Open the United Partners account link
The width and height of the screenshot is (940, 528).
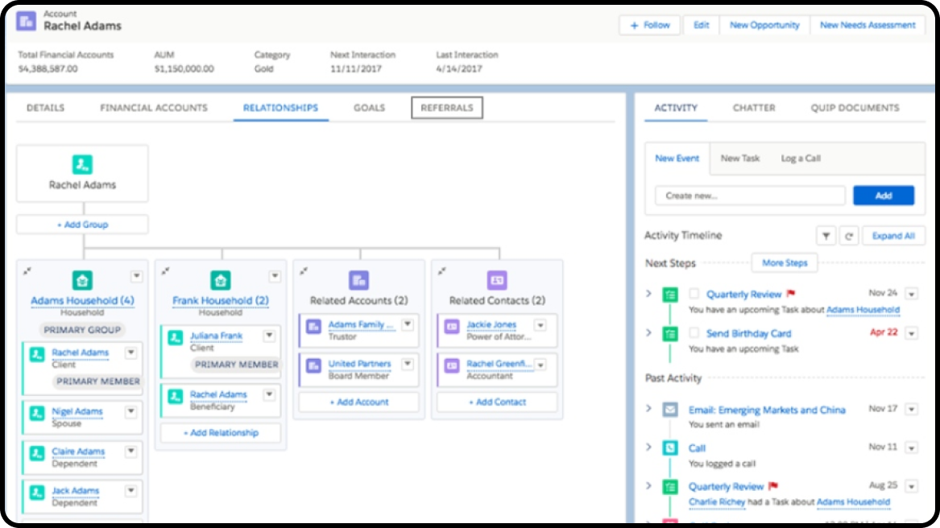point(359,364)
